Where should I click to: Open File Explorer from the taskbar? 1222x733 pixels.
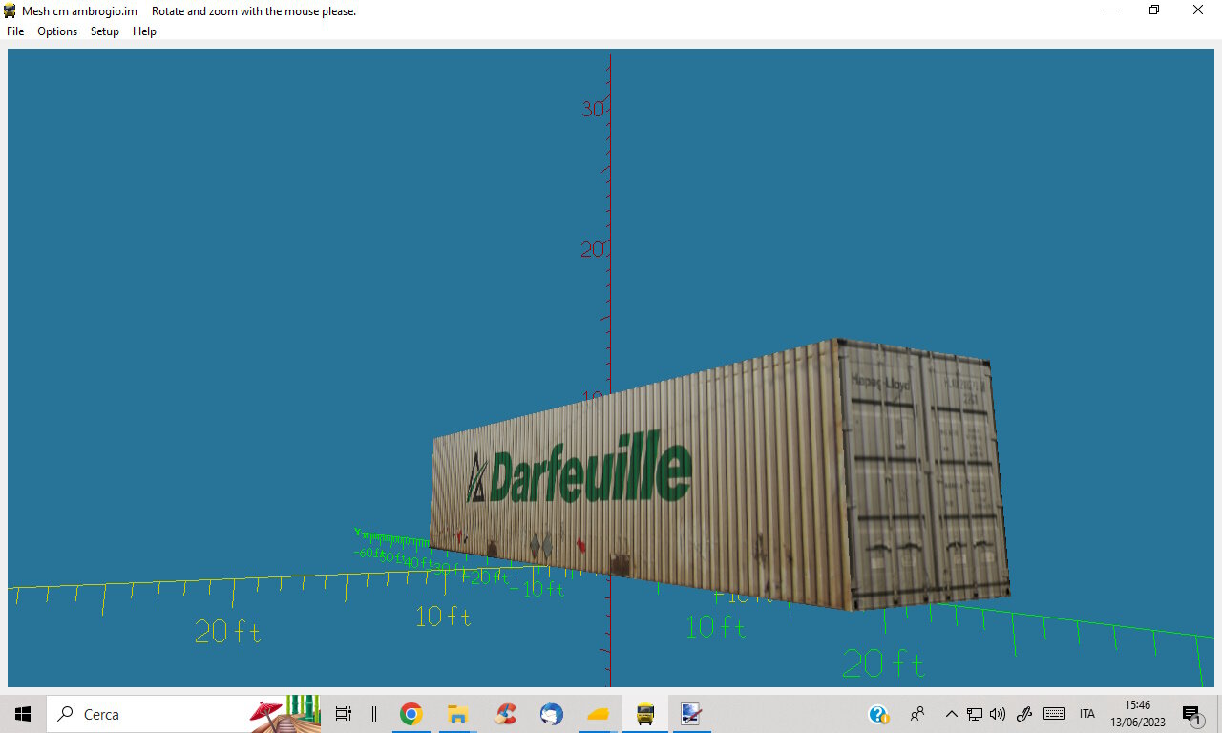[458, 714]
